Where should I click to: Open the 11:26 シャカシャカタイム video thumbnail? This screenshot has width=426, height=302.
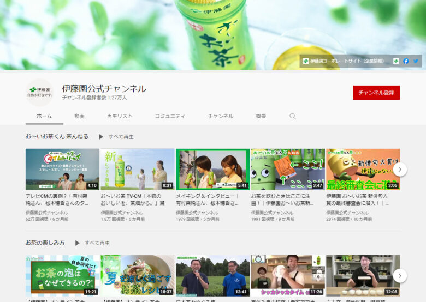click(288, 275)
